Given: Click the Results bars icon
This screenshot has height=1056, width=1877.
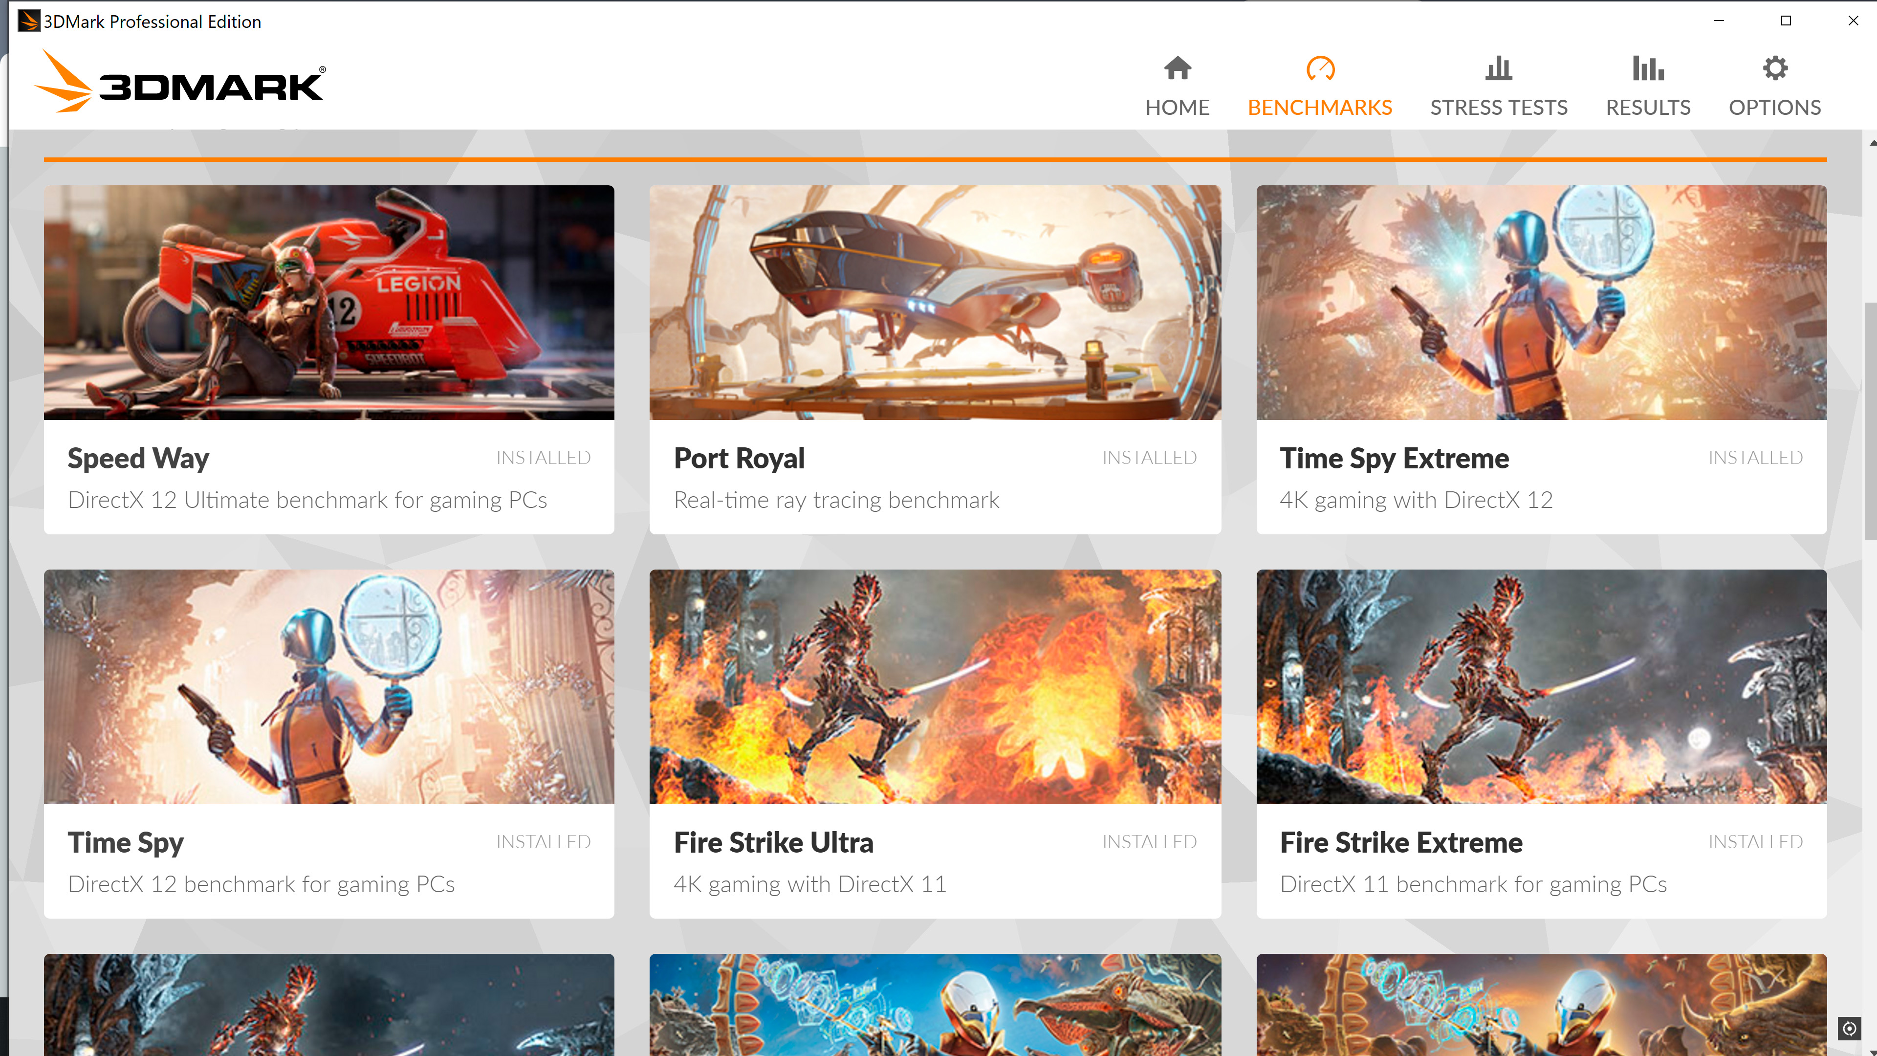Looking at the screenshot, I should pyautogui.click(x=1647, y=68).
